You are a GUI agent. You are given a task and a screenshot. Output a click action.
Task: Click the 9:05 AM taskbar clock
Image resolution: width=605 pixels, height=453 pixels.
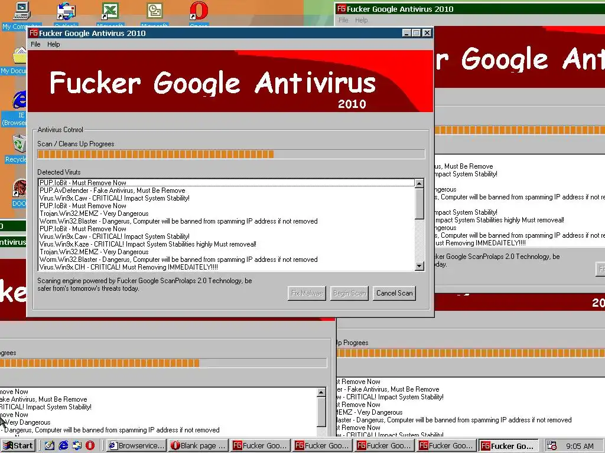[x=580, y=446]
